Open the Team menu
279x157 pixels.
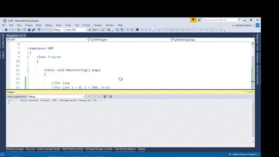point(58,25)
